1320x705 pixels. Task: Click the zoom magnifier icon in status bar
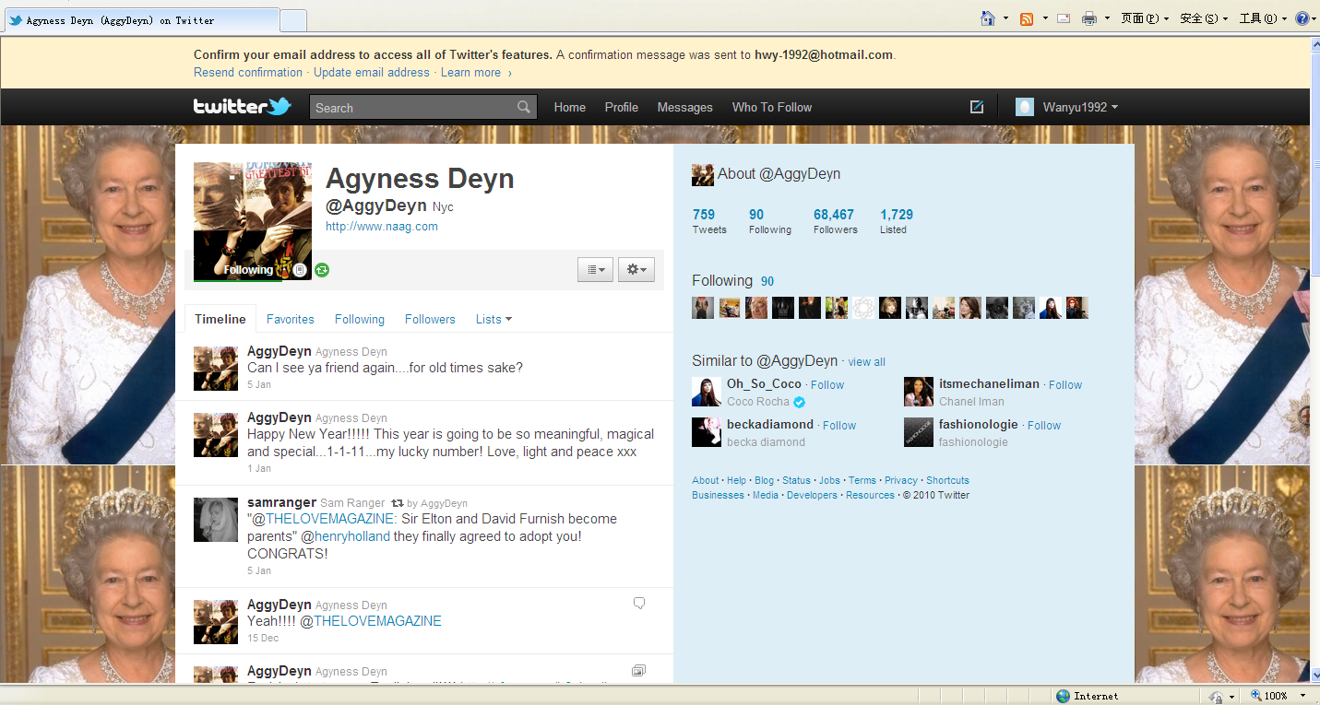click(1256, 696)
